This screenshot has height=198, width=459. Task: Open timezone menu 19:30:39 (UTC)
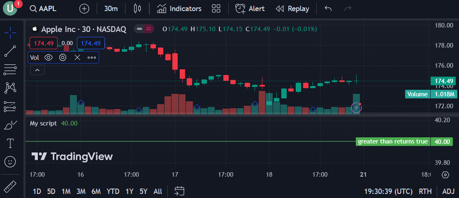pos(388,191)
